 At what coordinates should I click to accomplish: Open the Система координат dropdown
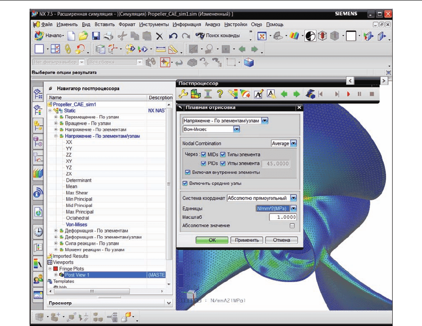[x=293, y=198]
